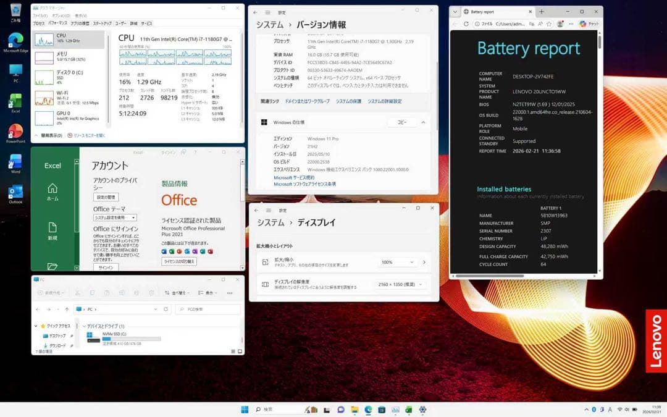The height and width of the screenshot is (417, 667).
Task: Switch to the Users tab in Task Manager
Action: 120,23
